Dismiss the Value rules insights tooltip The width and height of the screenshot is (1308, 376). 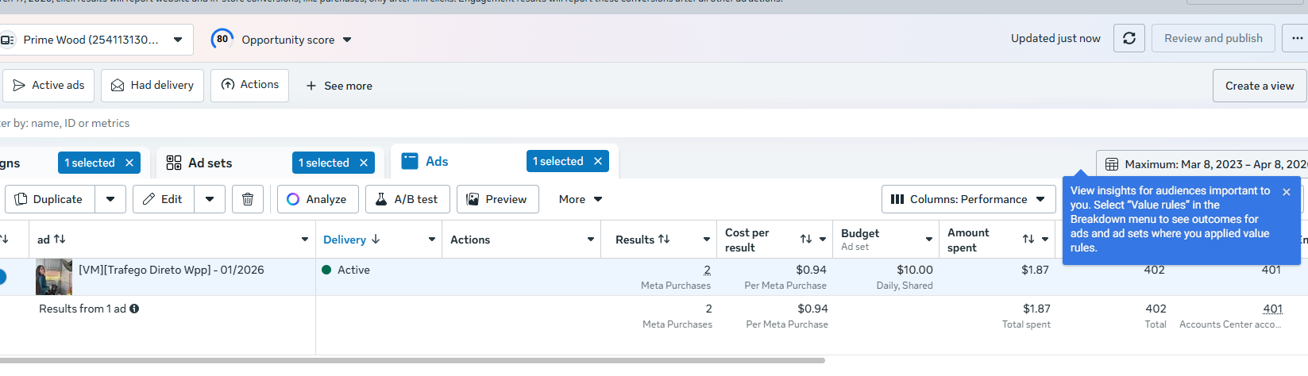(1287, 192)
